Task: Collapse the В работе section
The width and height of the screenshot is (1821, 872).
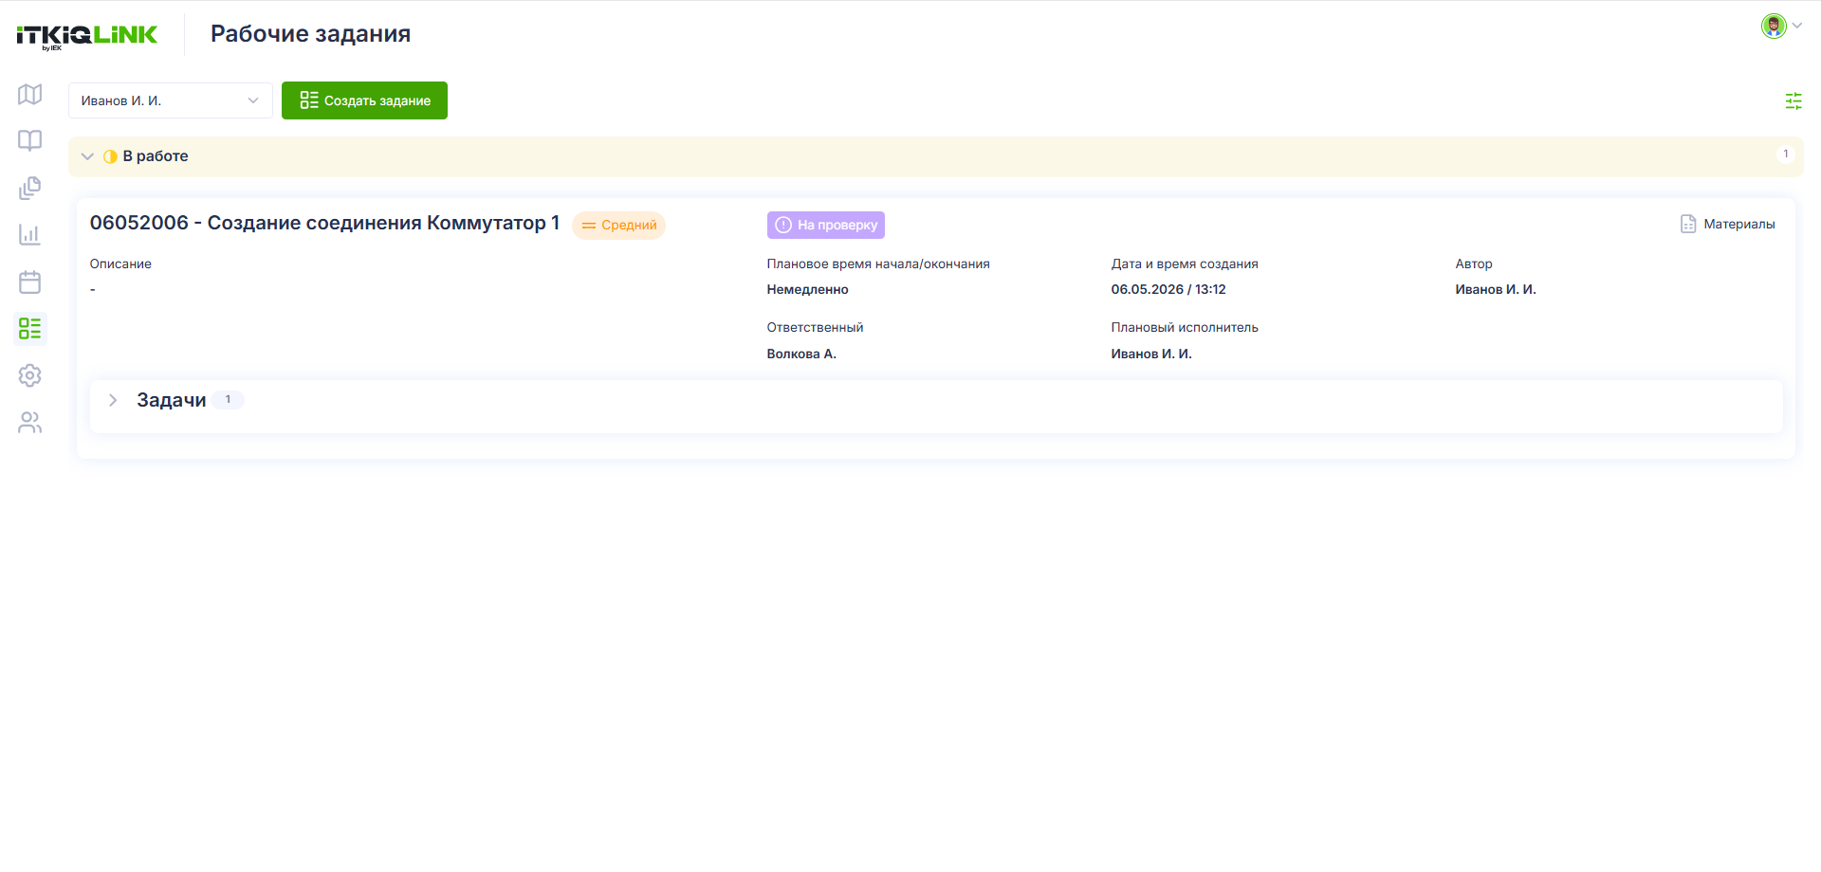Action: coord(87,156)
